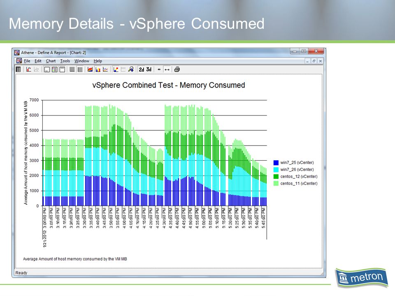Open the File menu
Viewport: 395px width, 296px height.
27,61
